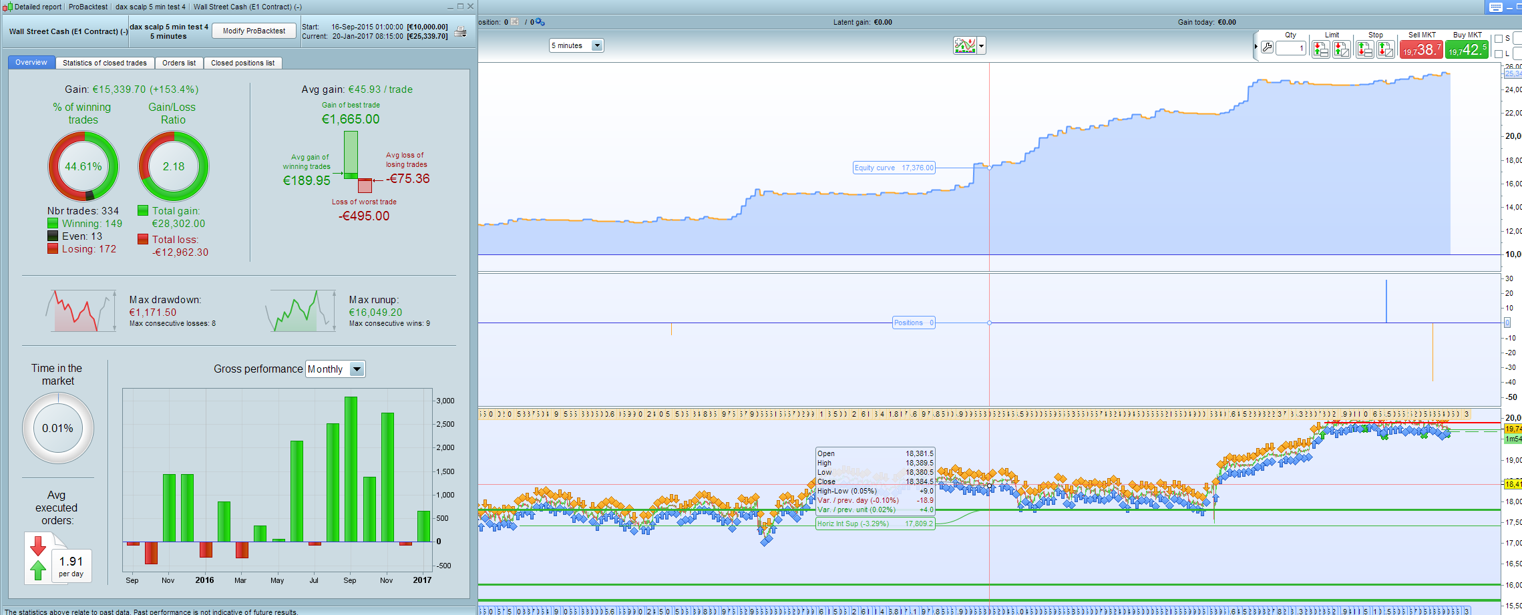
Task: Open the Orders list tab
Action: (x=179, y=63)
